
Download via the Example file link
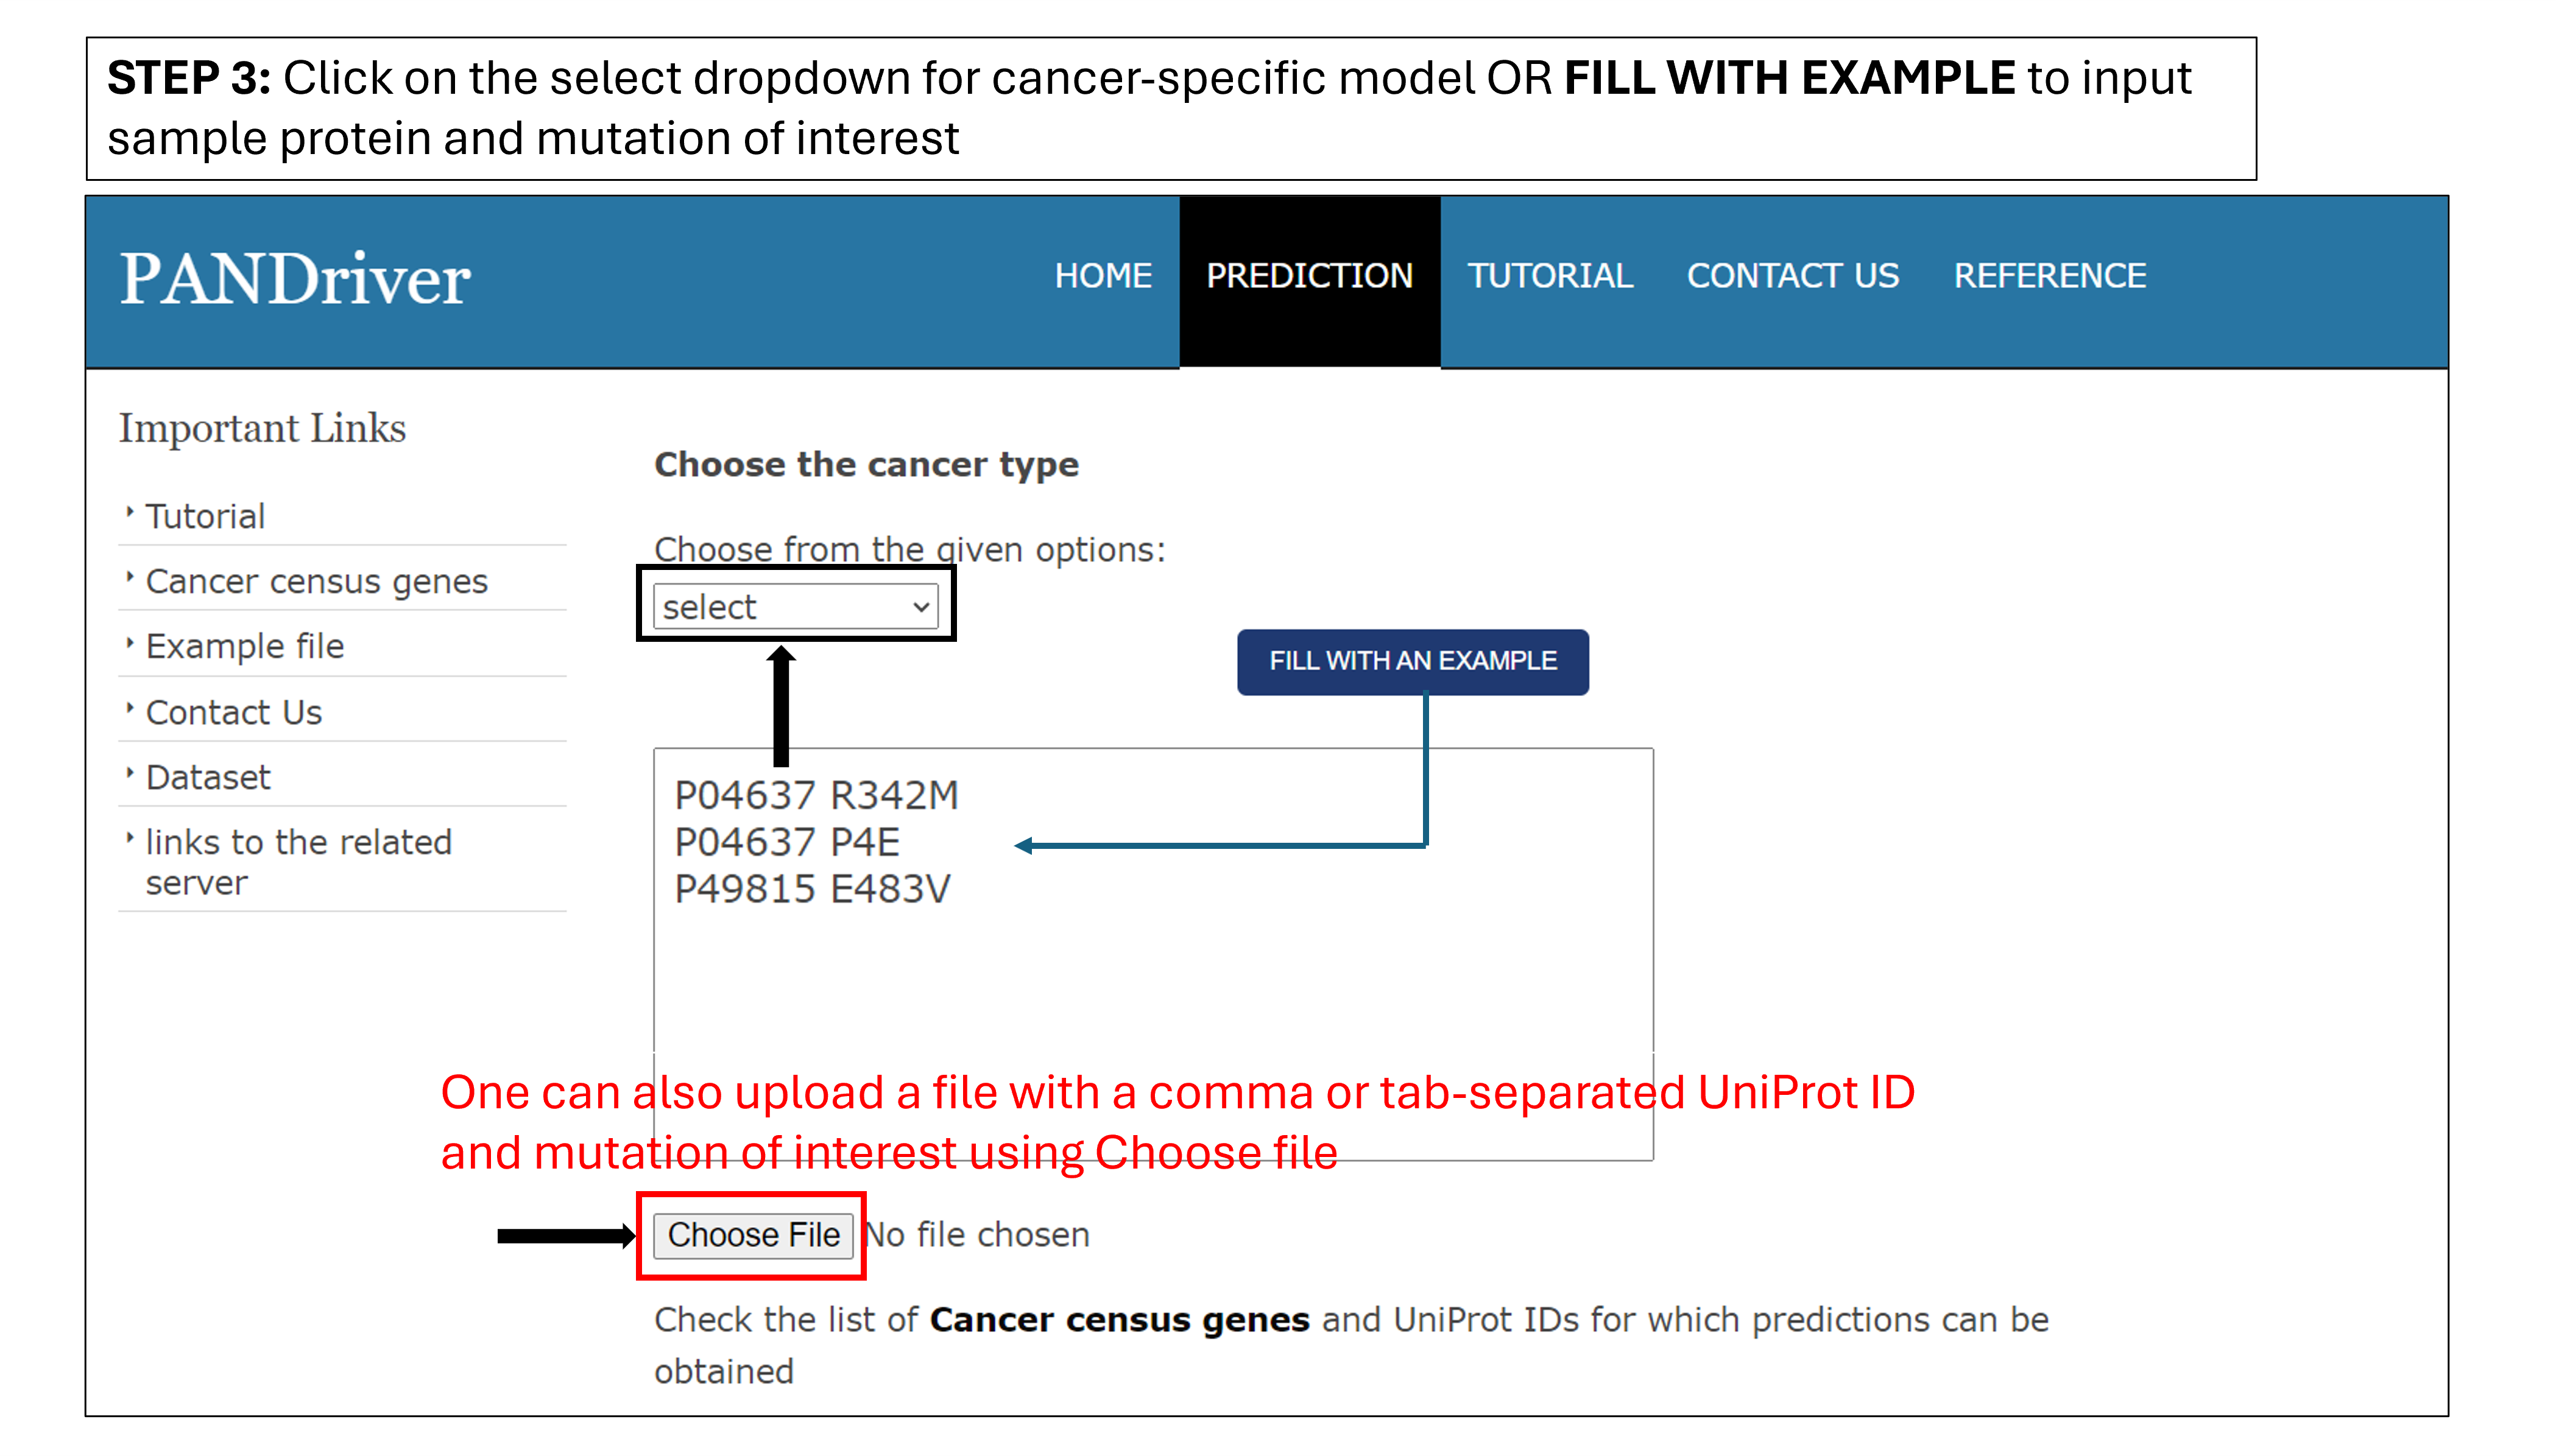coord(245,647)
